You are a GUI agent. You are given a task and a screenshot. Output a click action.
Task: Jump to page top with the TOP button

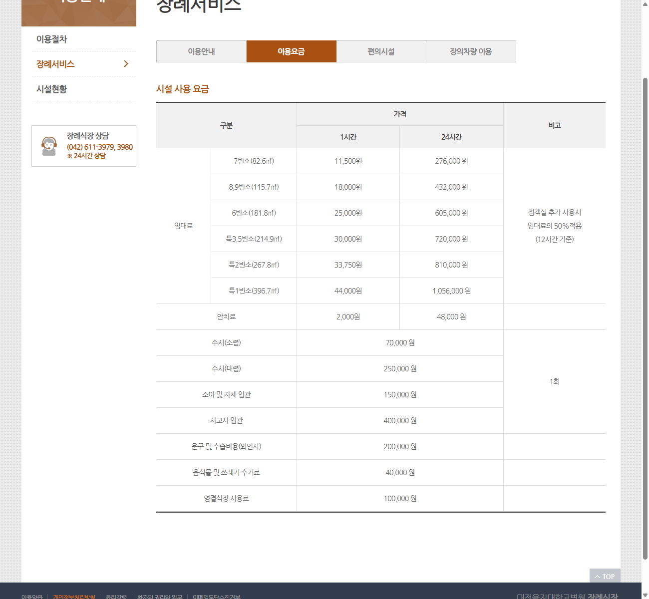[605, 576]
